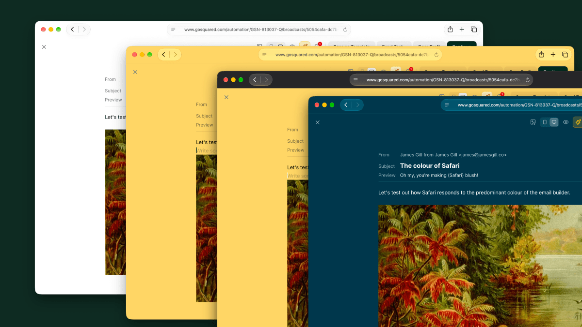Edit subject 'The colour of Safari'
The image size is (582, 327).
click(x=430, y=165)
